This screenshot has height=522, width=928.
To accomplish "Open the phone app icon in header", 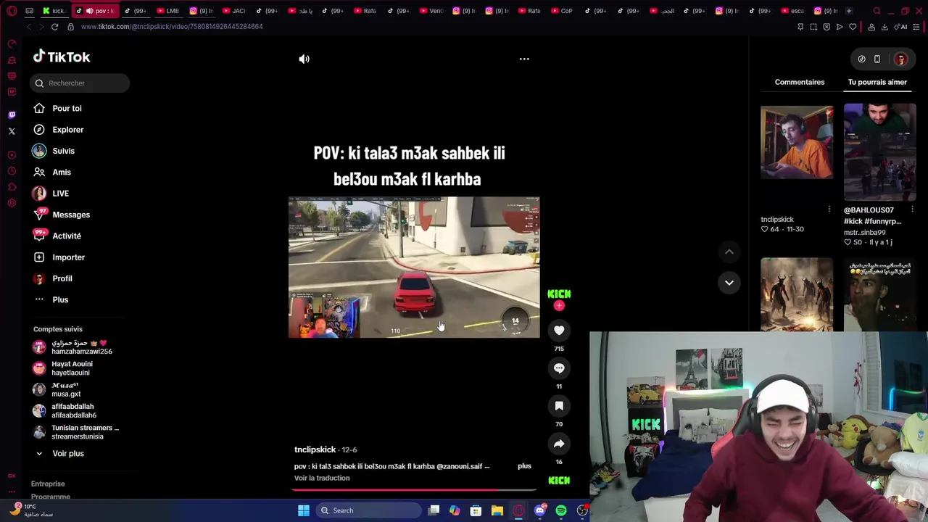I will [877, 59].
